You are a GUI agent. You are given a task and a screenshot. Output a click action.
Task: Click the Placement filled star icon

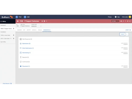coord(21,66)
